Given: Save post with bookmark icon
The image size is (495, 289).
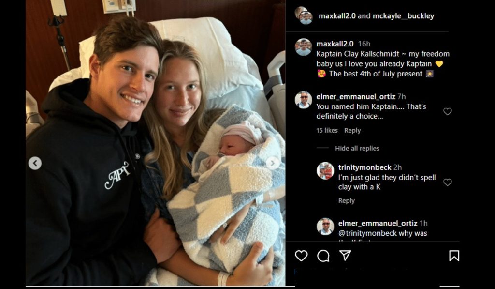Looking at the screenshot, I should pyautogui.click(x=454, y=256).
